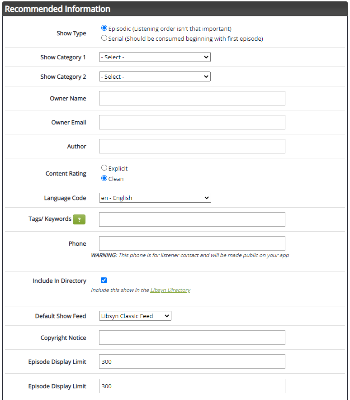
Task: Select the Serial show type option
Action: tap(104, 38)
